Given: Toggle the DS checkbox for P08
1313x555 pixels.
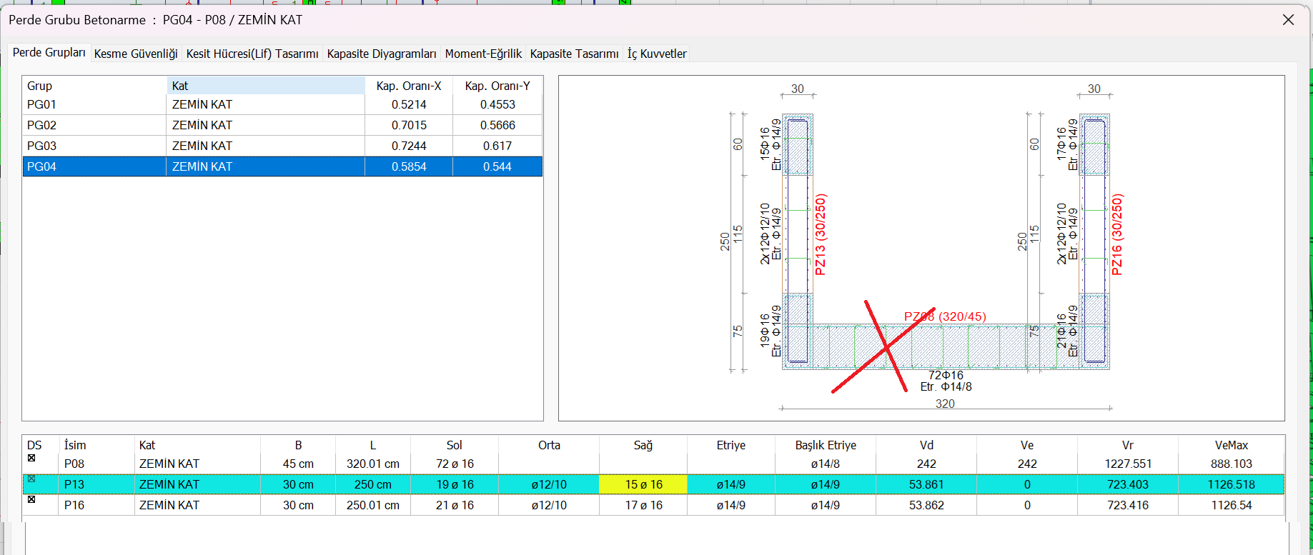Looking at the screenshot, I should pyautogui.click(x=31, y=458).
